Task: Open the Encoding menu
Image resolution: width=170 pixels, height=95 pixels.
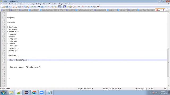Action: pyautogui.click(x=23, y=4)
